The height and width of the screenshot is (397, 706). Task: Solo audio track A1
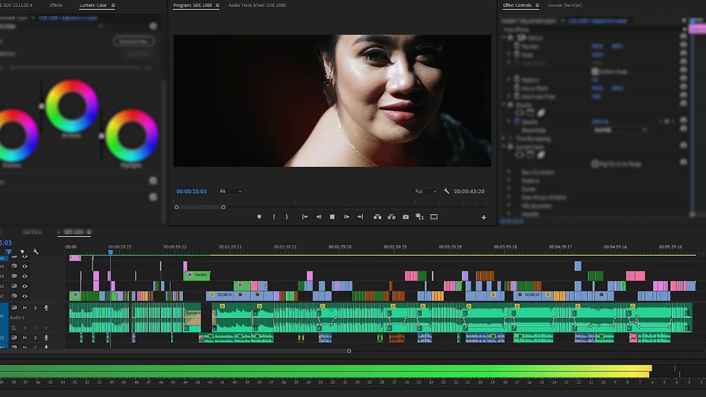click(35, 308)
